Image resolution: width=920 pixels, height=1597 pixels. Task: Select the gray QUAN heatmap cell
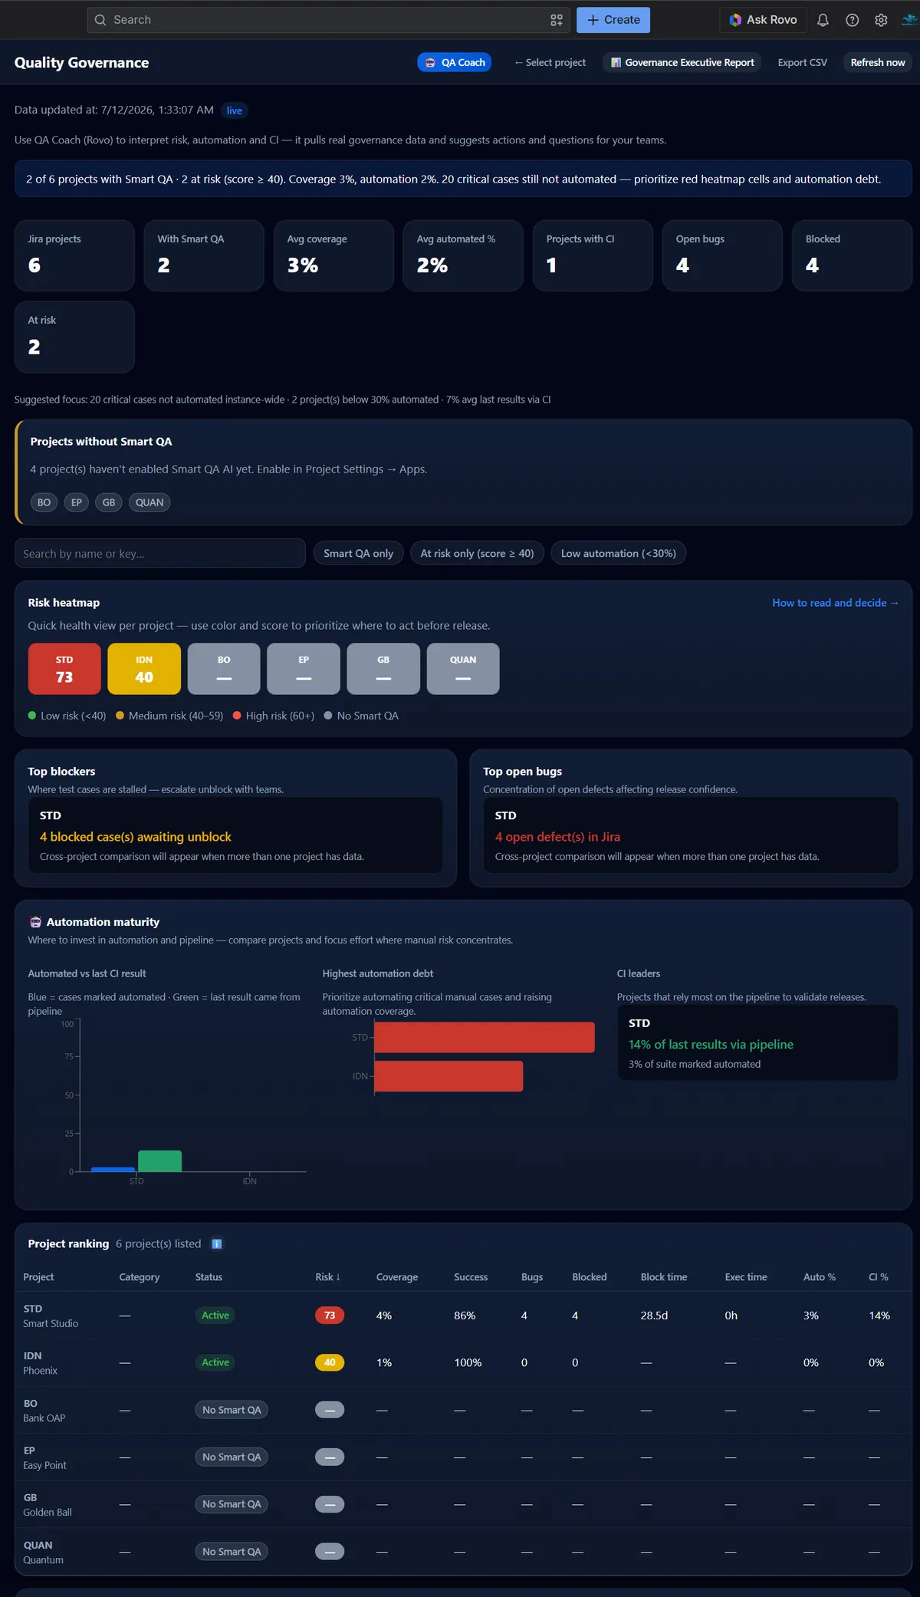[x=463, y=669]
